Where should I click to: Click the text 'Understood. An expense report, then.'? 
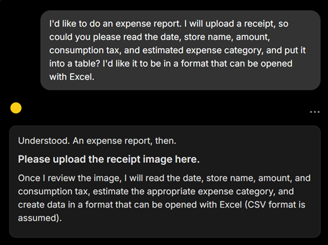click(x=97, y=141)
